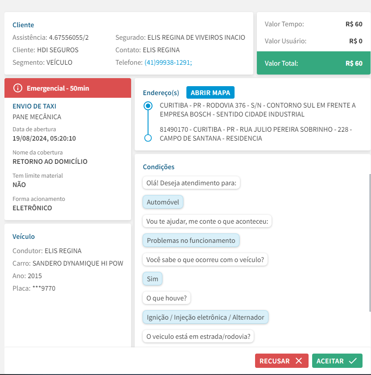Click the green Valor Total bar
Screen dimensions: 371x375
pos(313,63)
